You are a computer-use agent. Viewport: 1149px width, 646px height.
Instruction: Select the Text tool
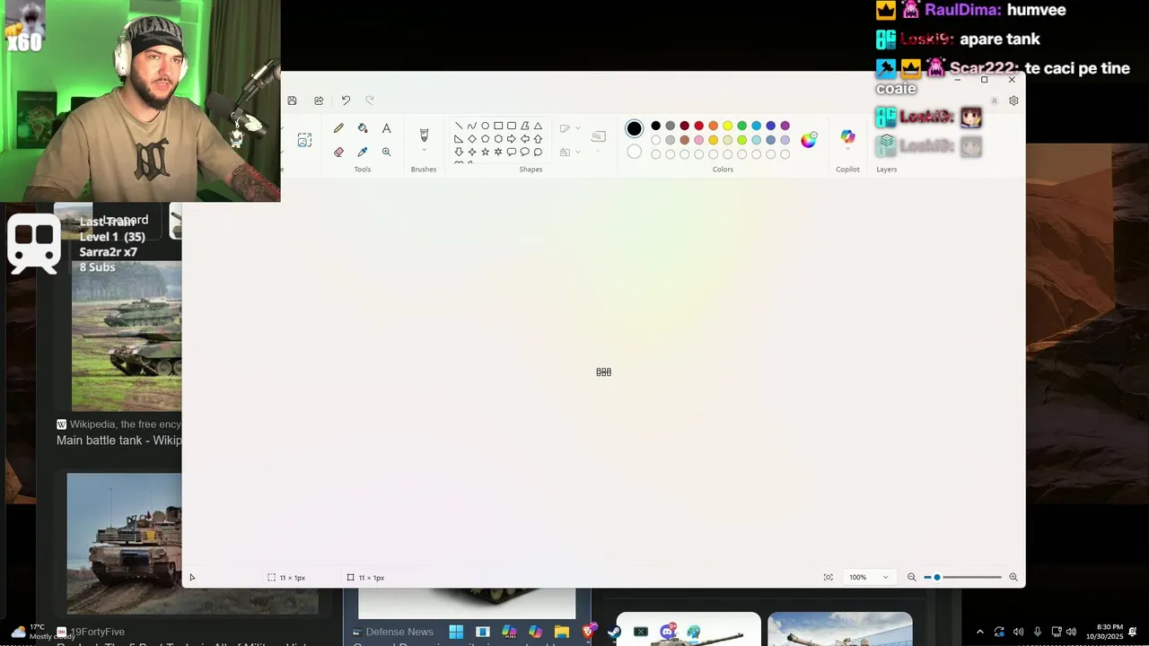point(386,128)
